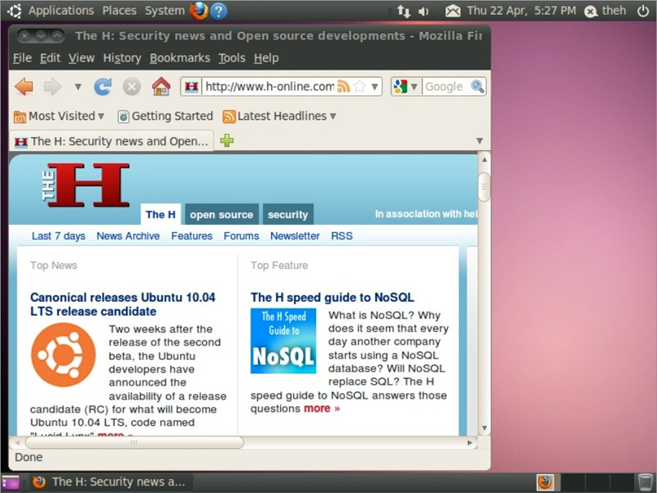Open the System menu in the top panel
This screenshot has height=493, width=657.
point(165,11)
